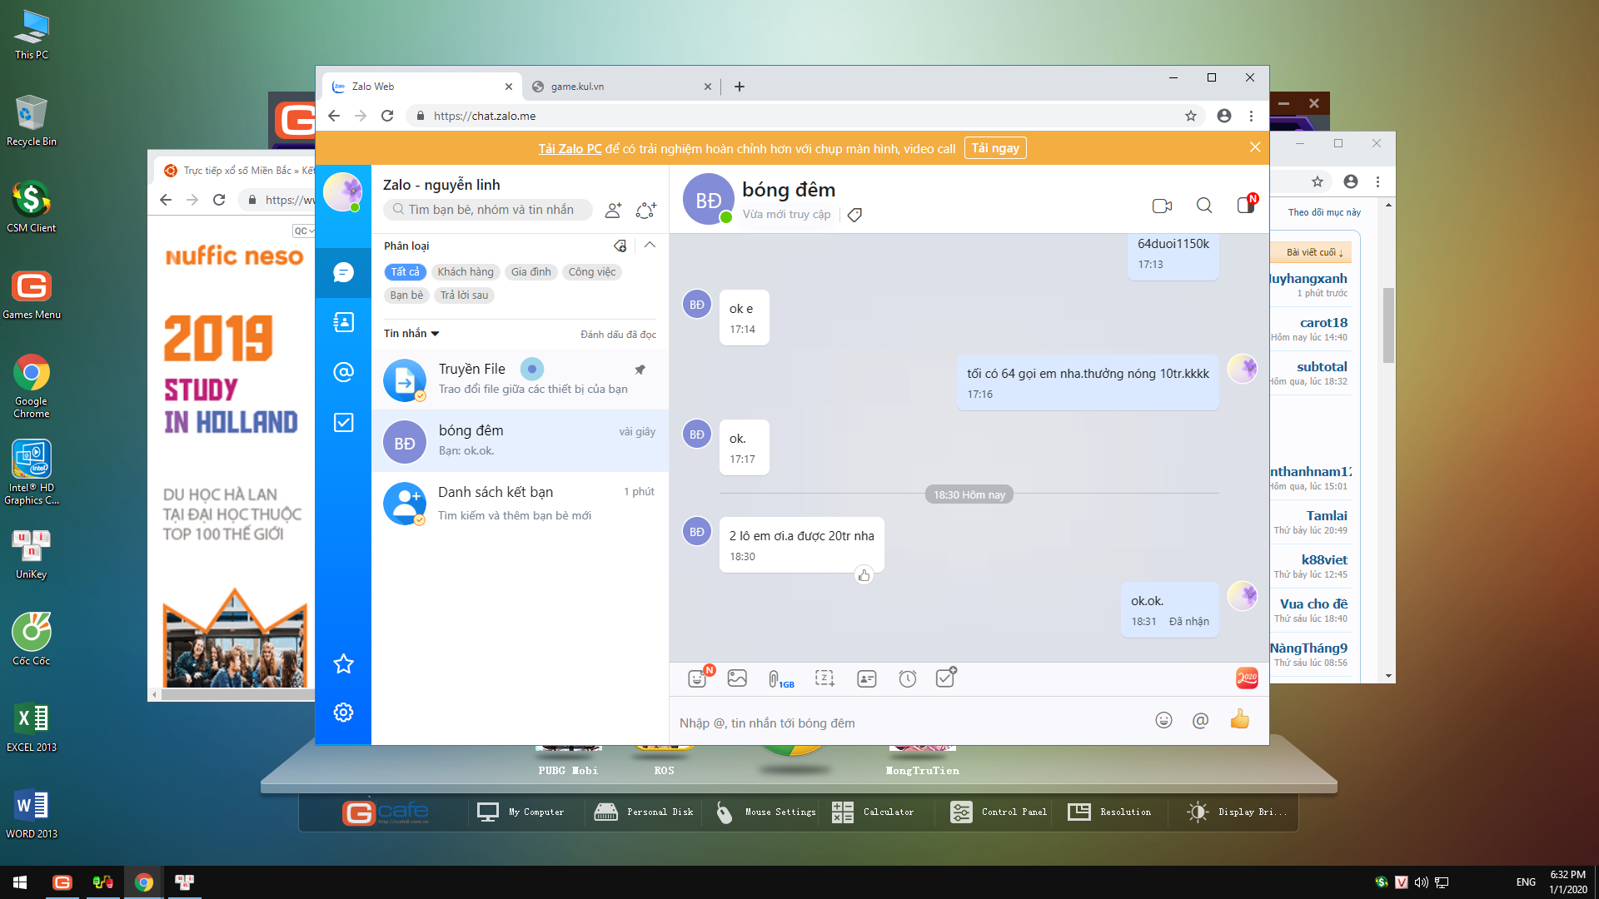Click the attach file 1GB icon
Image resolution: width=1599 pixels, height=899 pixels.
(780, 679)
